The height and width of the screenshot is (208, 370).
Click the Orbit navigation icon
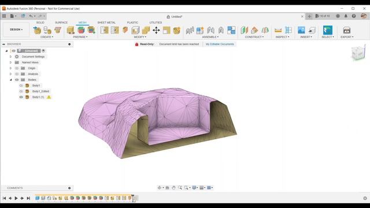click(x=160, y=187)
